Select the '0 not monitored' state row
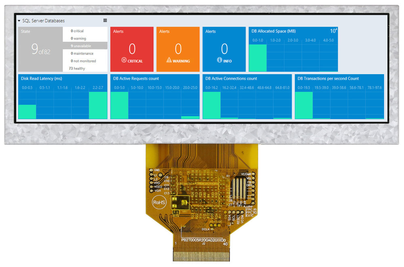Viewport: 404px width, 267px height. coord(85,61)
